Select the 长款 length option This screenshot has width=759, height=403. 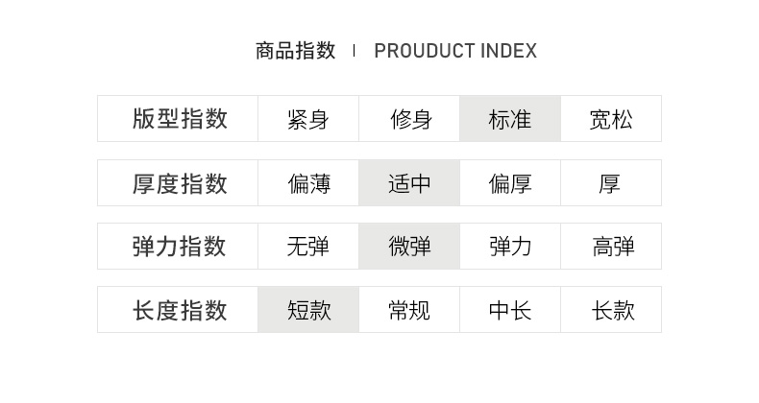pyautogui.click(x=611, y=310)
